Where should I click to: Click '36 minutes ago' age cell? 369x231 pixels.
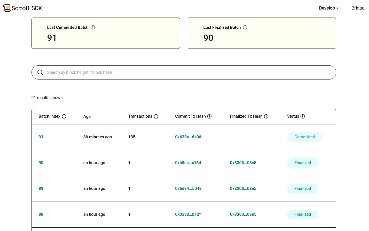(98, 137)
